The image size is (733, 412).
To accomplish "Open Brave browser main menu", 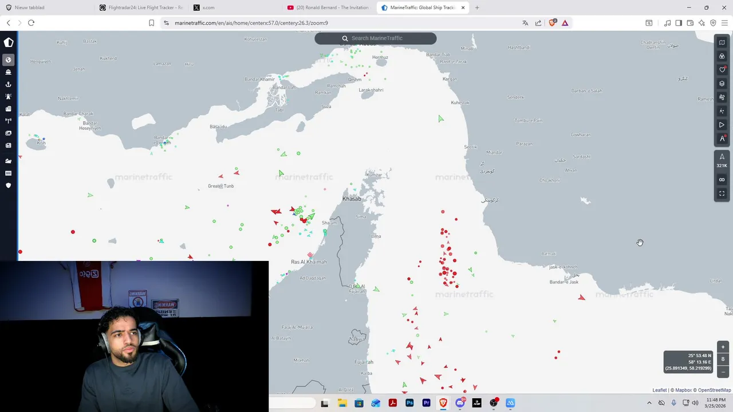I will click(x=724, y=23).
